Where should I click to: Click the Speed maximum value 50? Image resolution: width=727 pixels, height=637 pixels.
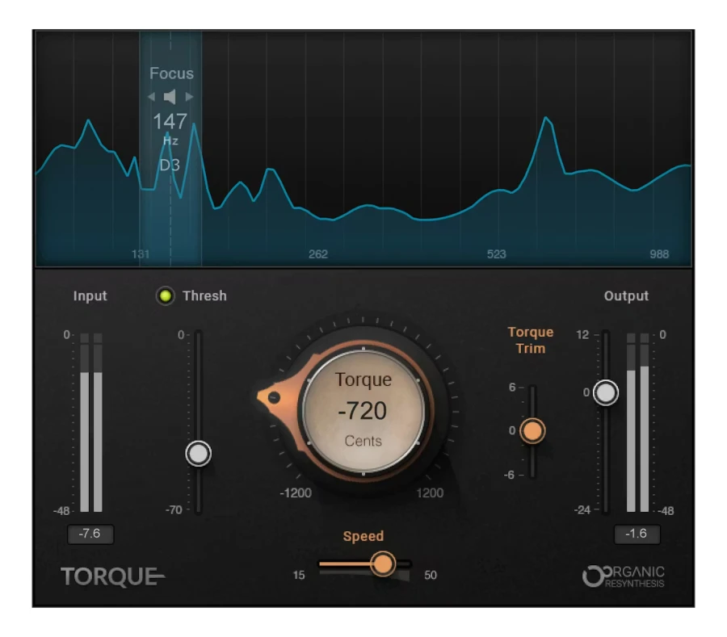[x=431, y=575]
